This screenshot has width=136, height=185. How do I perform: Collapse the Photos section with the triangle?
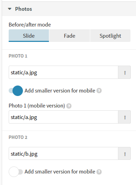(10, 9)
